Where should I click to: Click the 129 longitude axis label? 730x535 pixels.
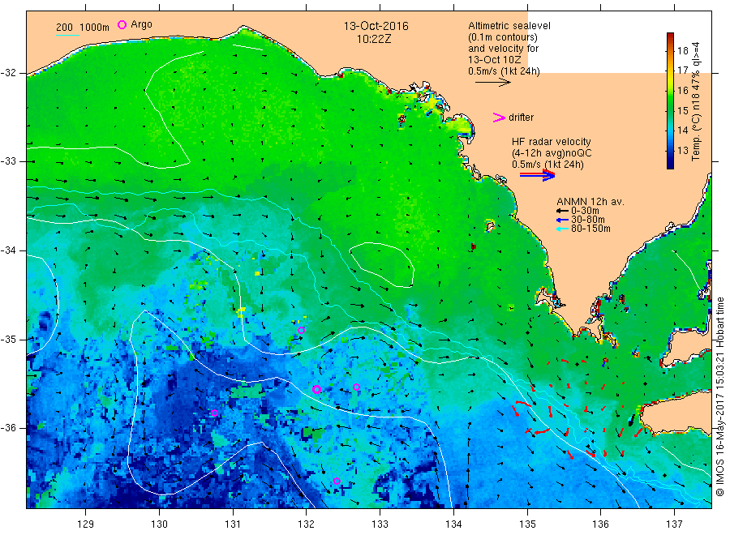click(x=86, y=524)
